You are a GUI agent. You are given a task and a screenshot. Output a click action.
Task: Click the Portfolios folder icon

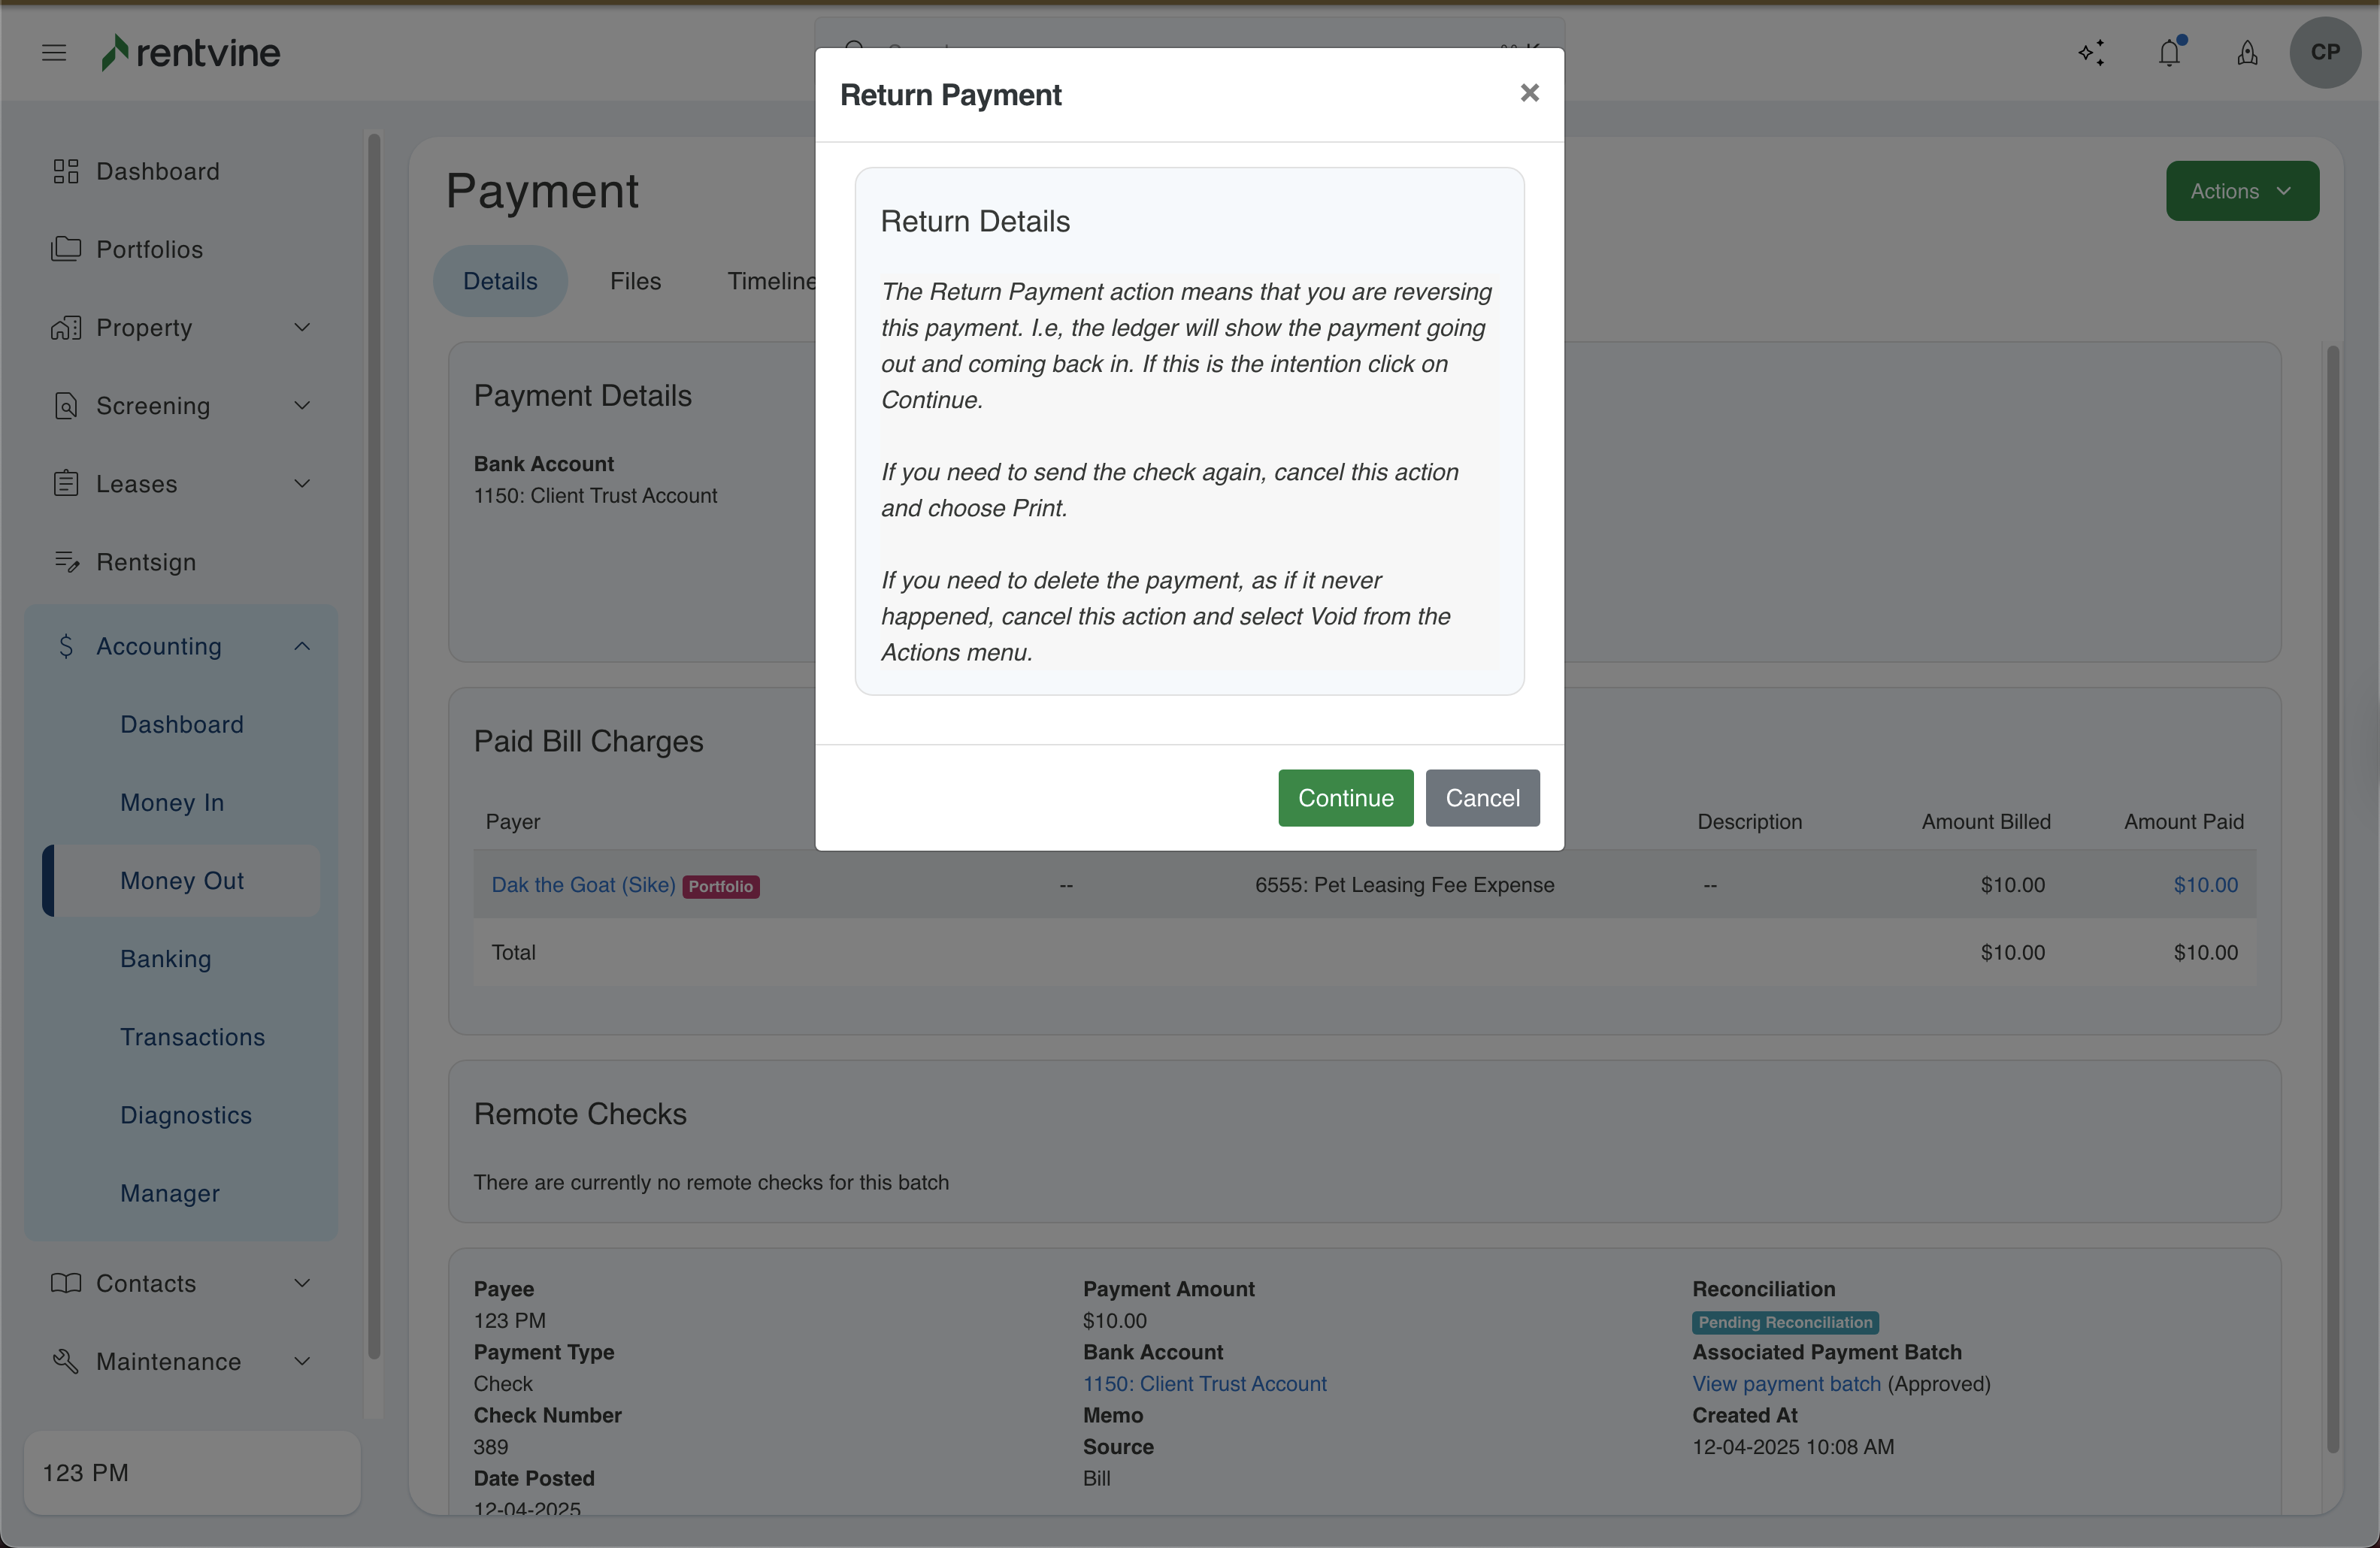pyautogui.click(x=66, y=249)
